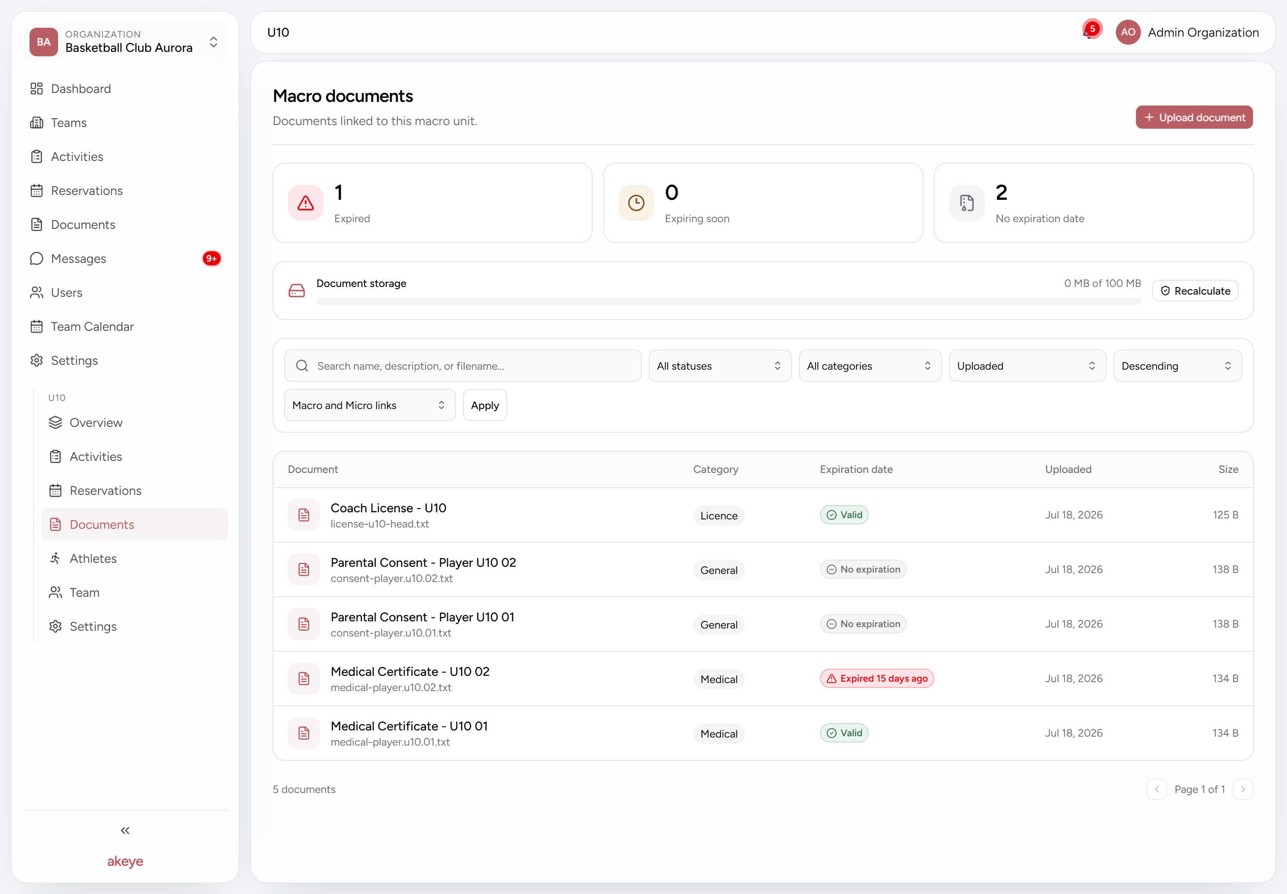Click filename consent-player.u10.02.txt
Screen dimensions: 1287x894
tap(391, 578)
